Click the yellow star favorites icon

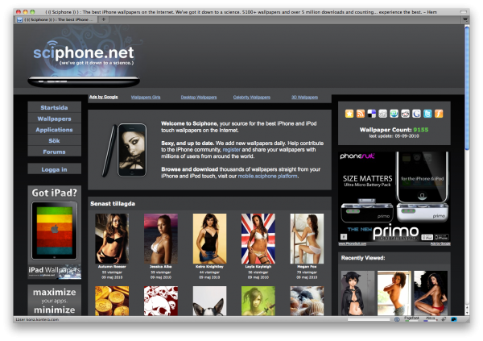pos(349,114)
